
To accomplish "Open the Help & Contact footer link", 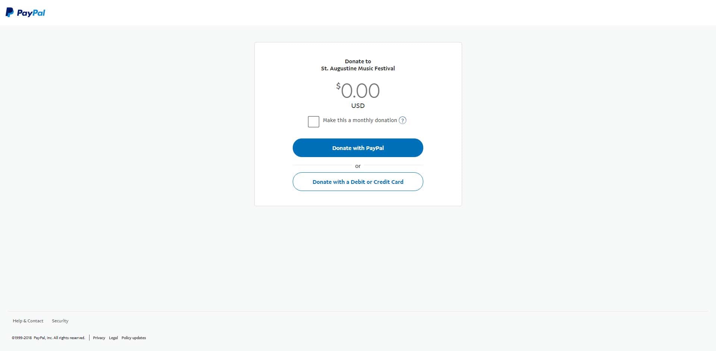I will (x=28, y=321).
